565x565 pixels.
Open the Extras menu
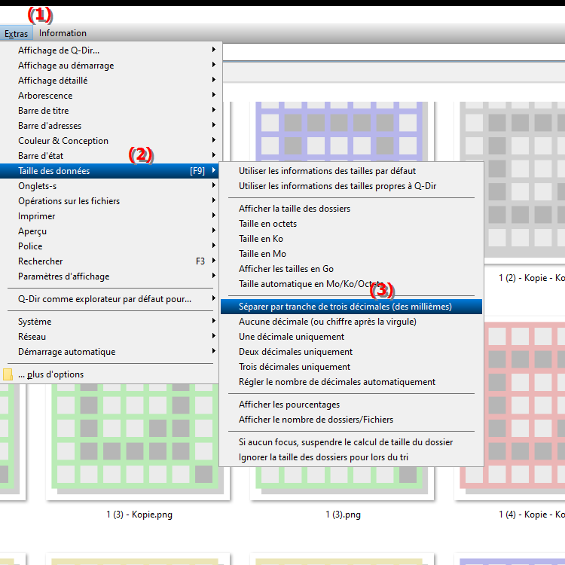tap(17, 33)
